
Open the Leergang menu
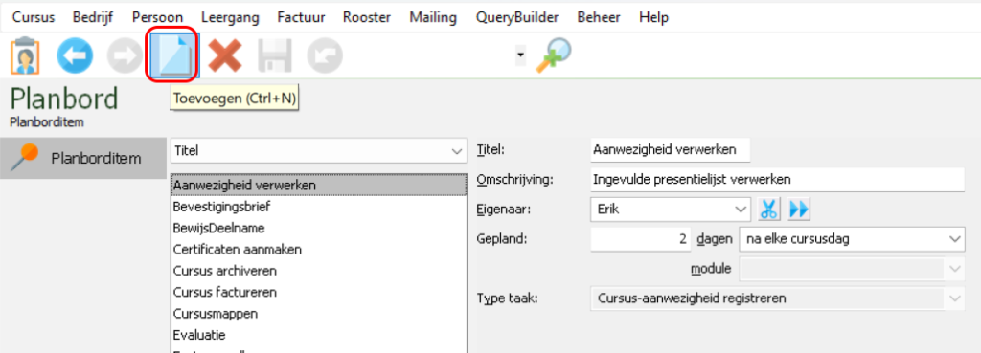tap(230, 17)
